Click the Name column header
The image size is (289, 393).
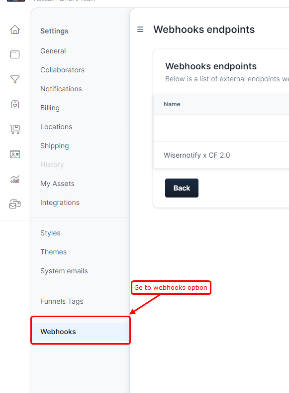tap(172, 104)
